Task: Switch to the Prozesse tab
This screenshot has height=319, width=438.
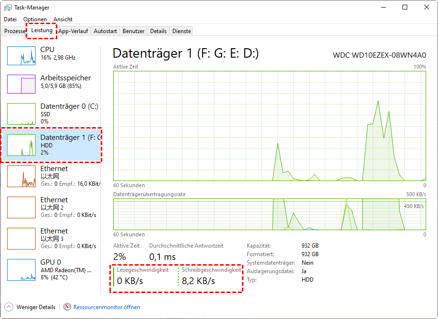Action: 14,31
